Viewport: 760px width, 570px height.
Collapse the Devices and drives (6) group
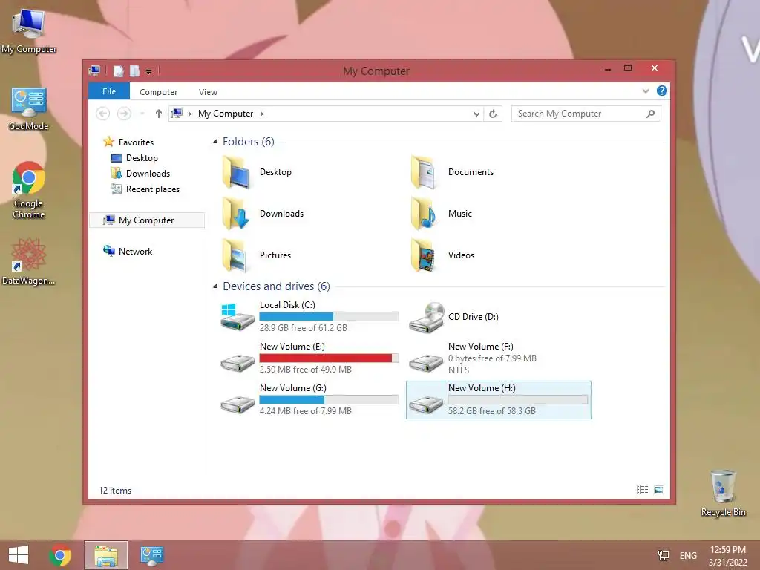[x=215, y=286]
